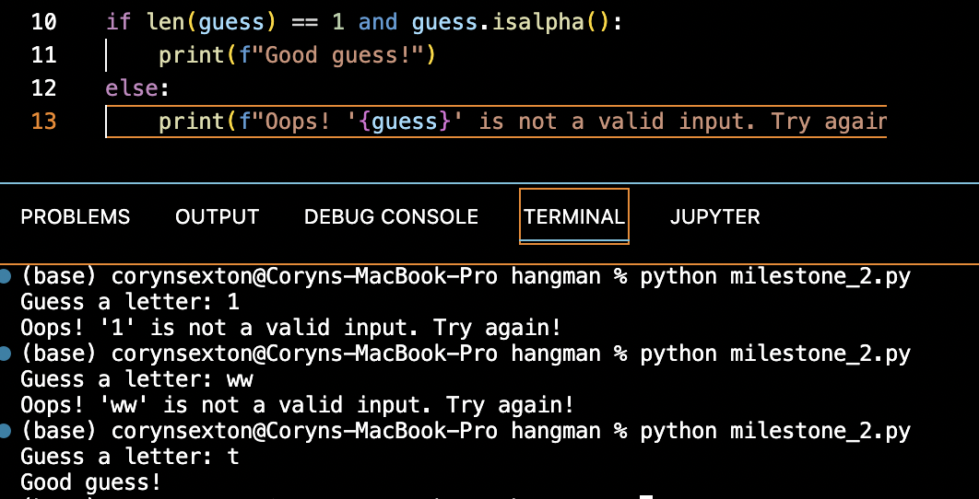Click the 'Good guess!' terminal output line
This screenshot has height=499, width=979.
(91, 482)
